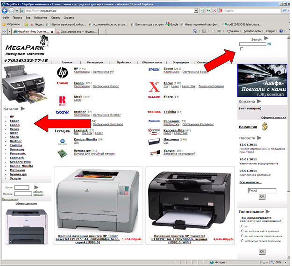Open the search provider dropdown arrow
Viewport: 292px width, 266px height.
(288, 11)
